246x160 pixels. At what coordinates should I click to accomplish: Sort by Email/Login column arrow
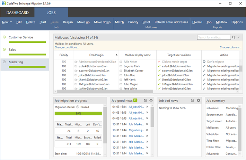tap(116, 55)
